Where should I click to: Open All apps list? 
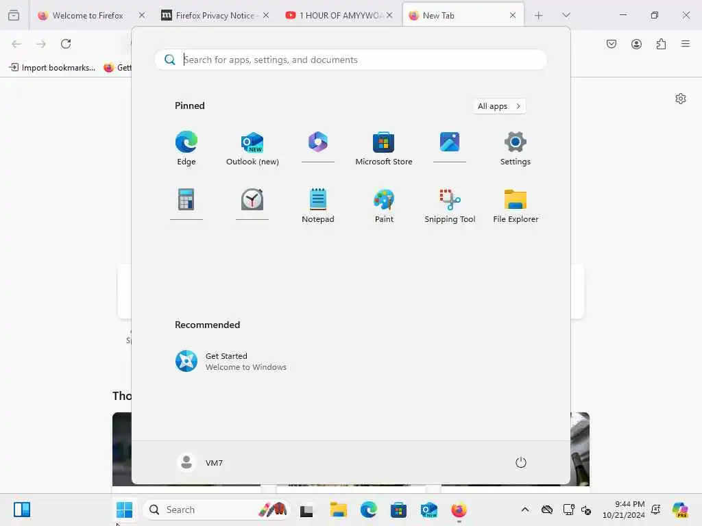click(x=499, y=106)
